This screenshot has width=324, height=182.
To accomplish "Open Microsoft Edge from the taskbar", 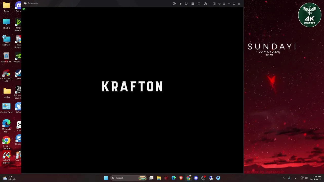I will 174,178.
